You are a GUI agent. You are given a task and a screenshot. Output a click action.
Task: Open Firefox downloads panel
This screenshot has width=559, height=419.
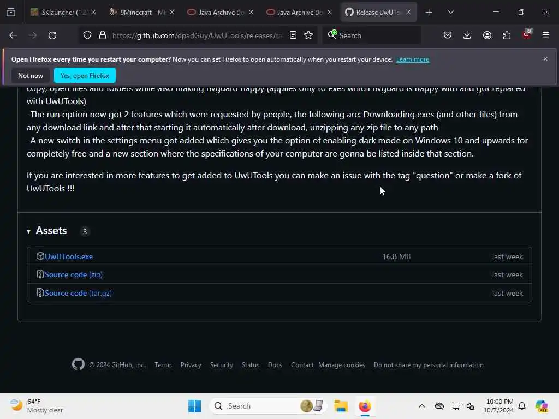[x=467, y=35]
